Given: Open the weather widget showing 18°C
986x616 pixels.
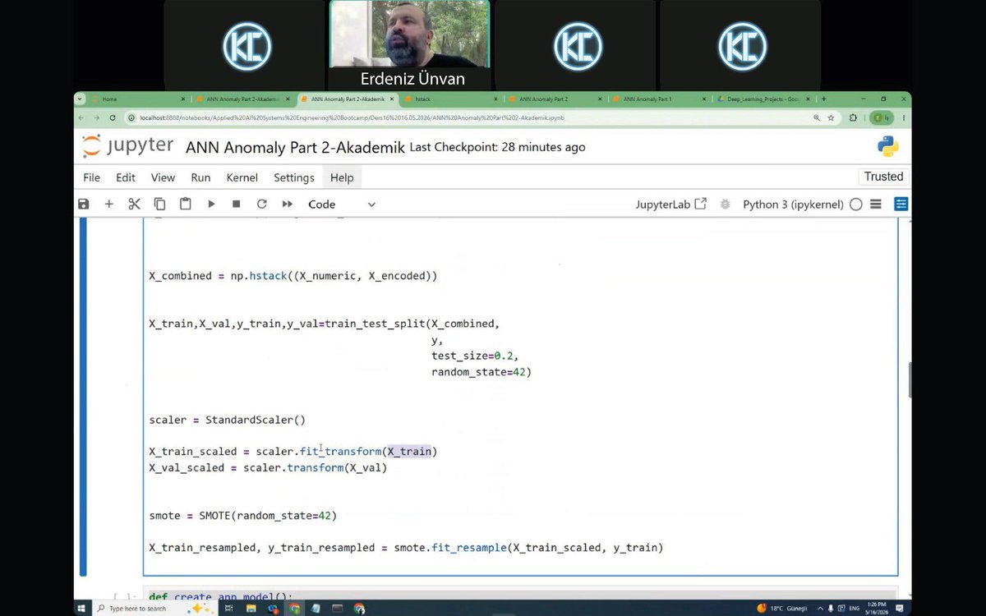Looking at the screenshot, I should pyautogui.click(x=782, y=609).
